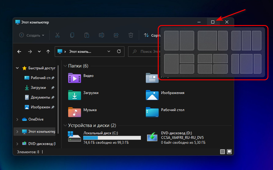Select DVD-дисковод in sidebar
Viewport: 273px width, 170px height.
click(39, 144)
